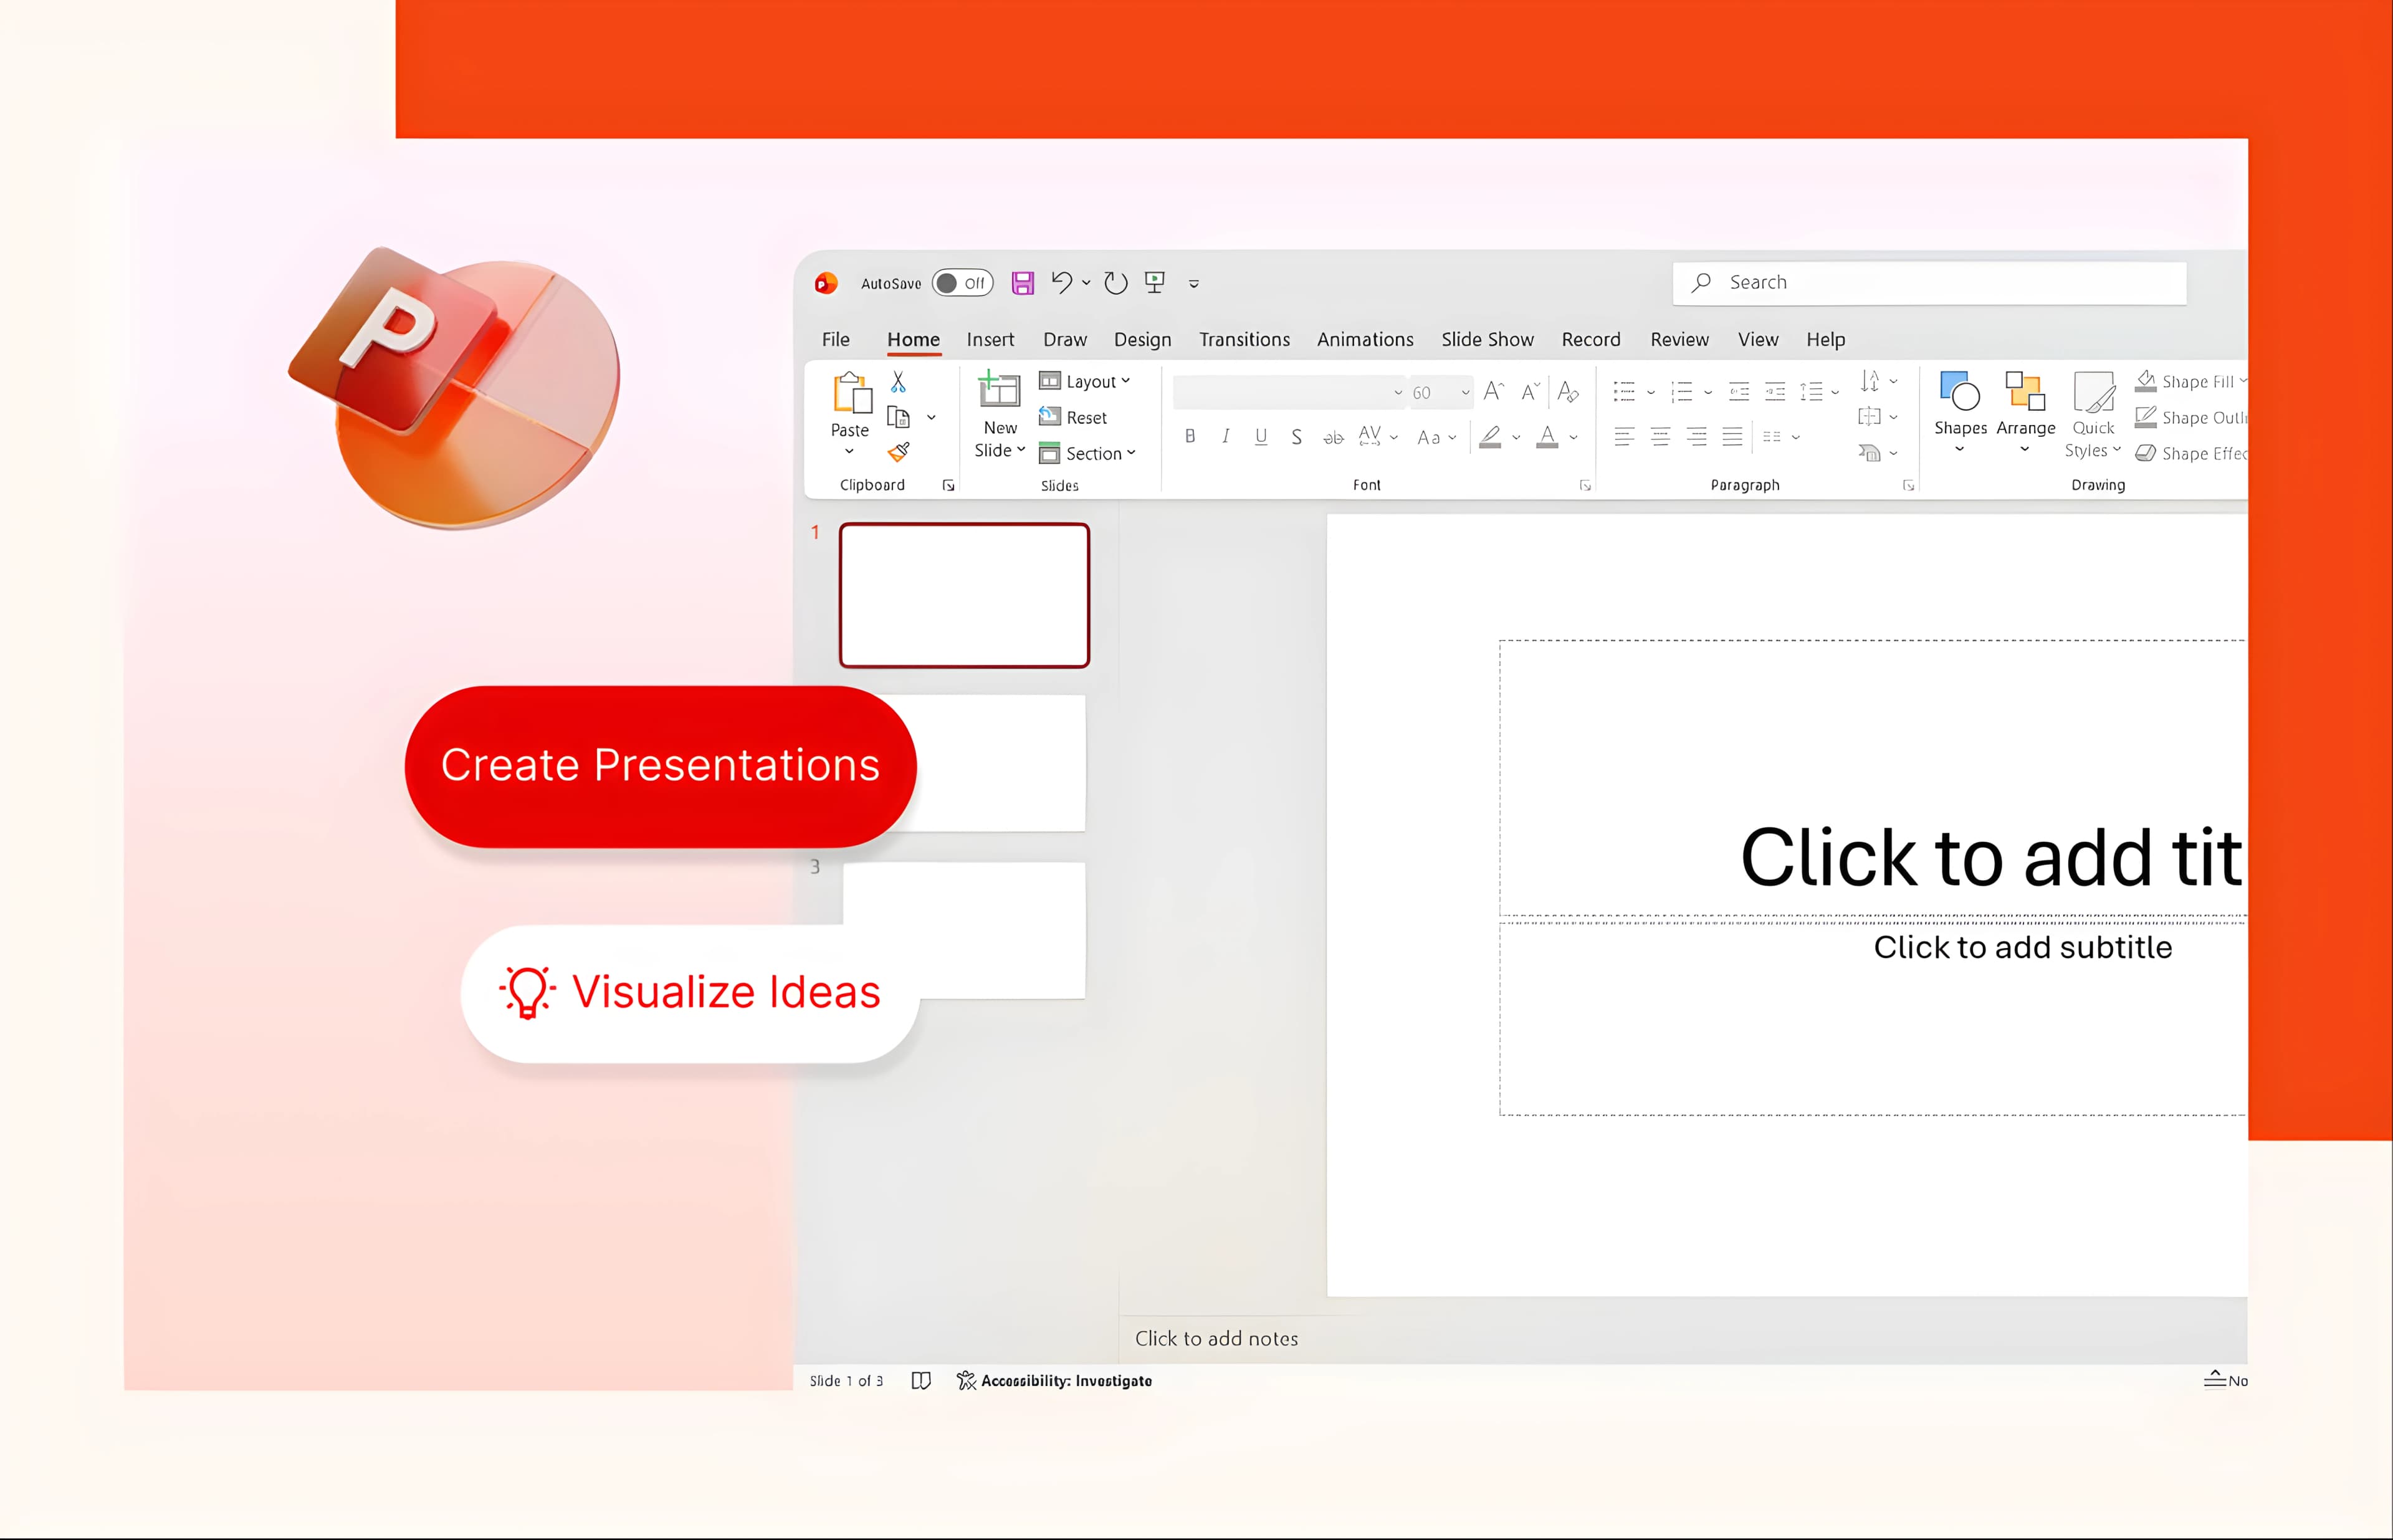The width and height of the screenshot is (2393, 1540).
Task: Open the Change Case Aa dropdown
Action: (1436, 437)
